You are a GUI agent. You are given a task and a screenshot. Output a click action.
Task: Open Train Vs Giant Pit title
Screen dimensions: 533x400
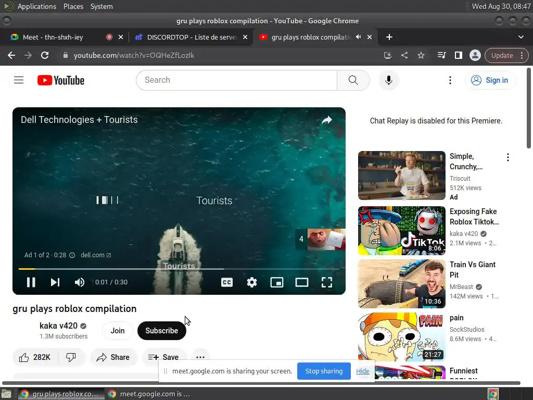pos(473,270)
